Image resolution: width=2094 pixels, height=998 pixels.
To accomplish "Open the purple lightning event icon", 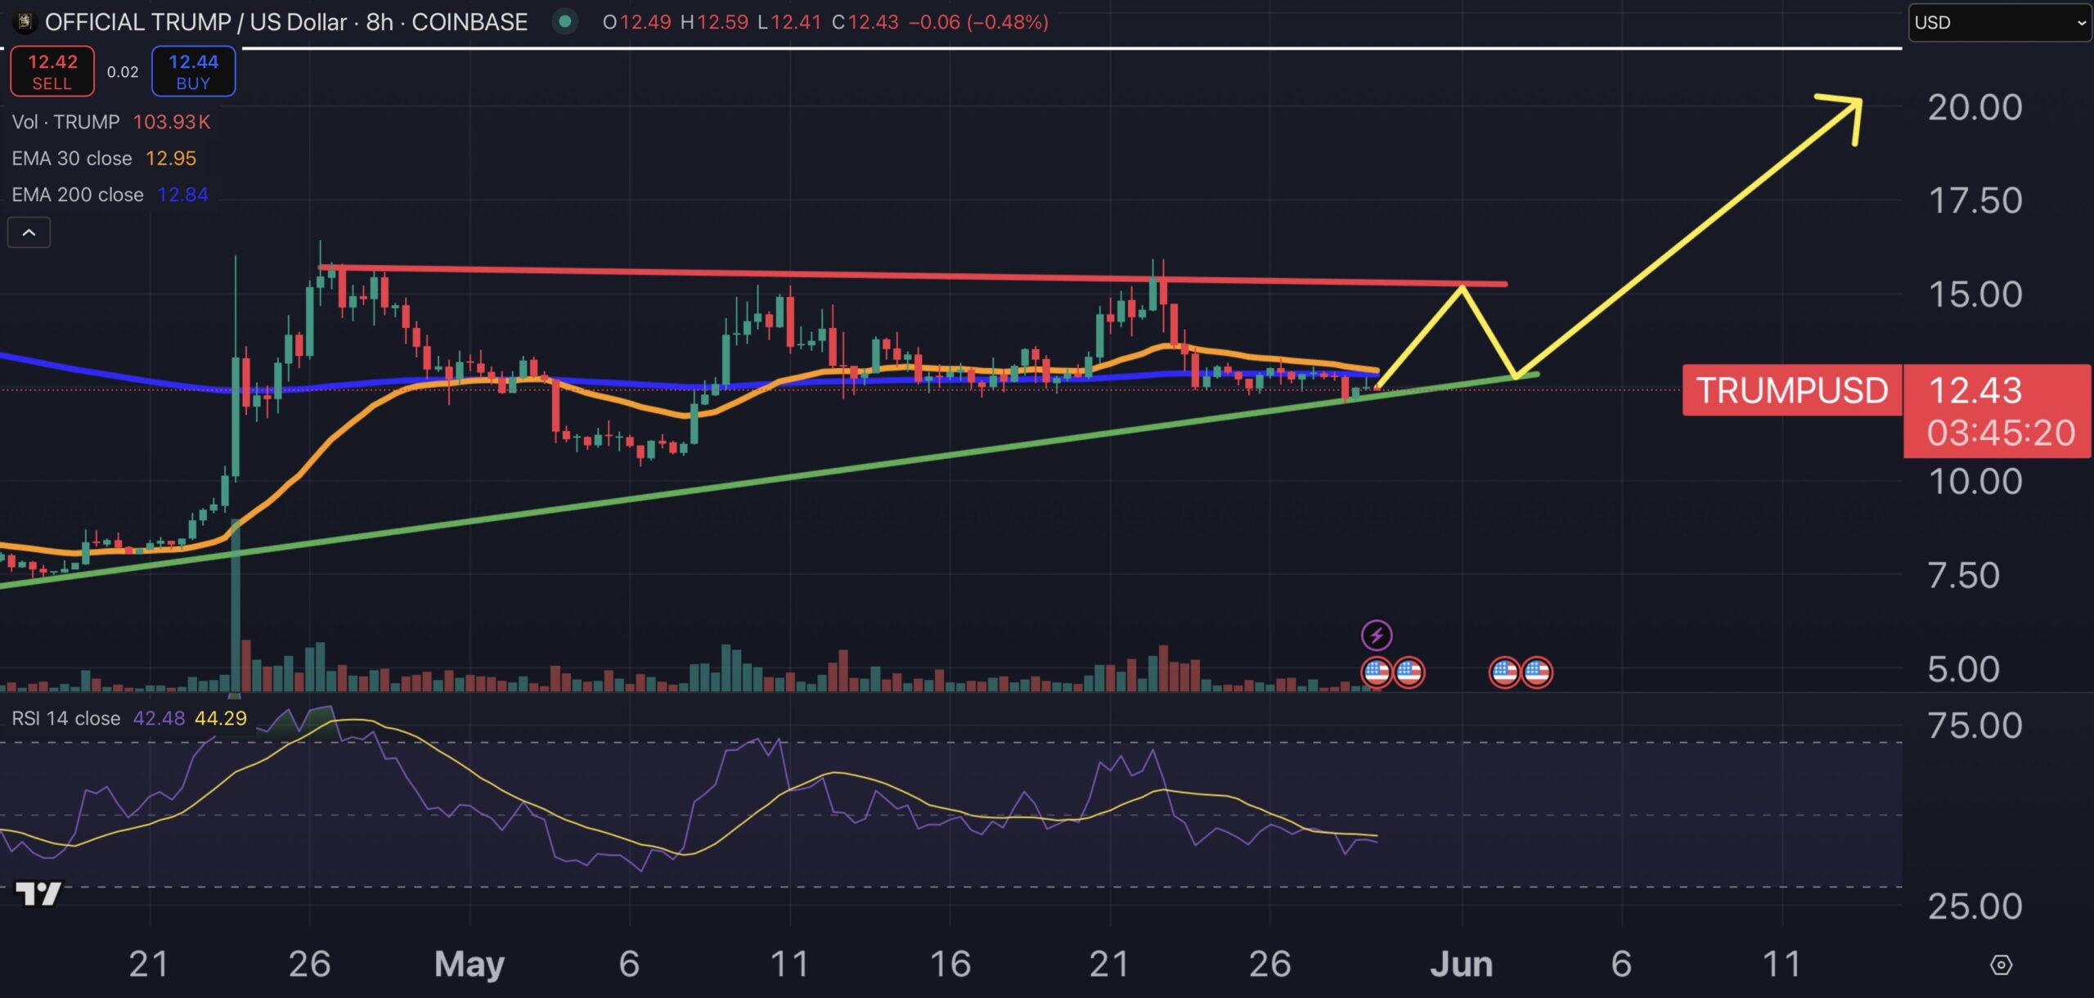I will [x=1377, y=635].
